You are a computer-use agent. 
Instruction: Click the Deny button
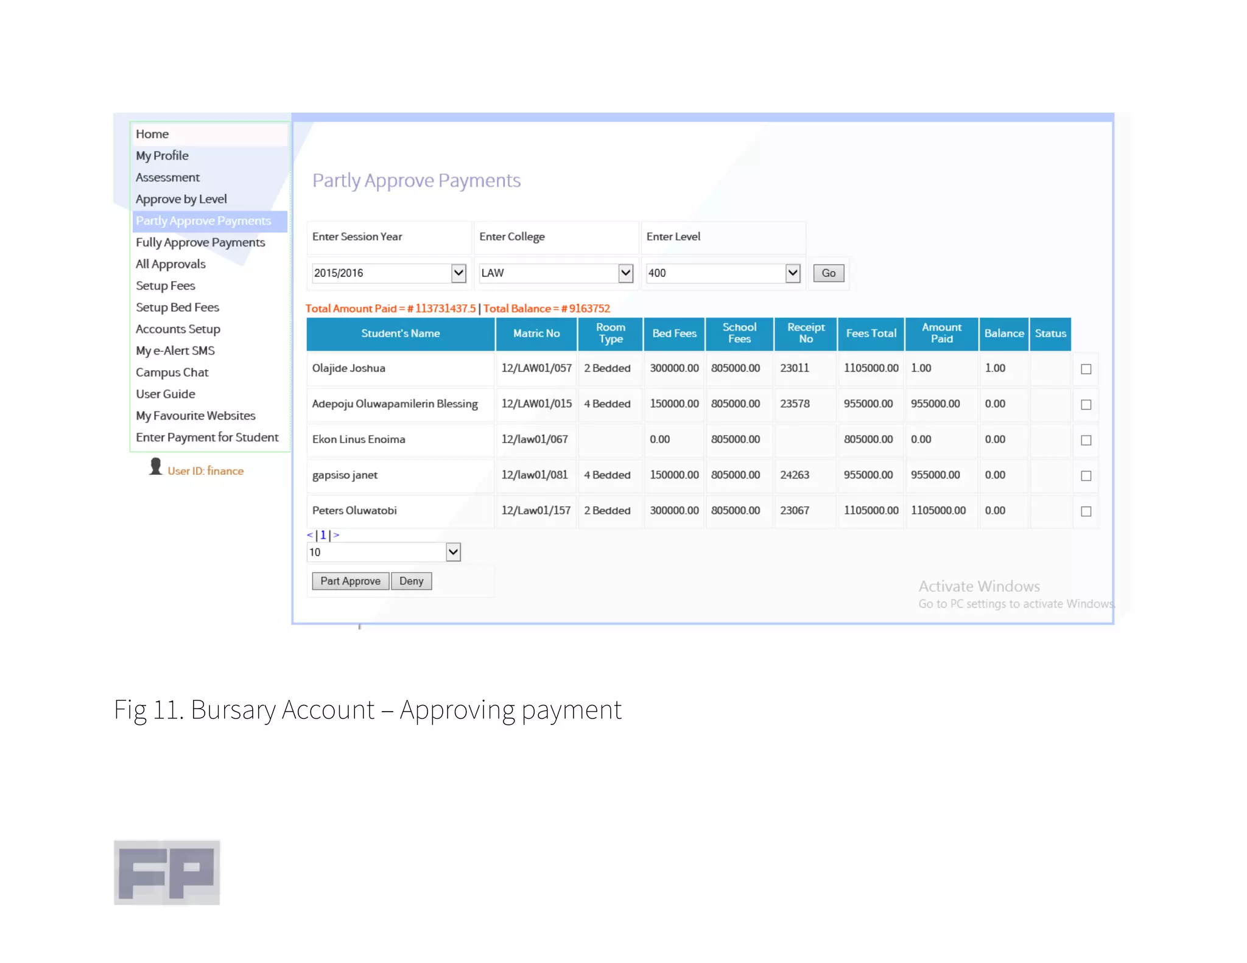point(411,581)
